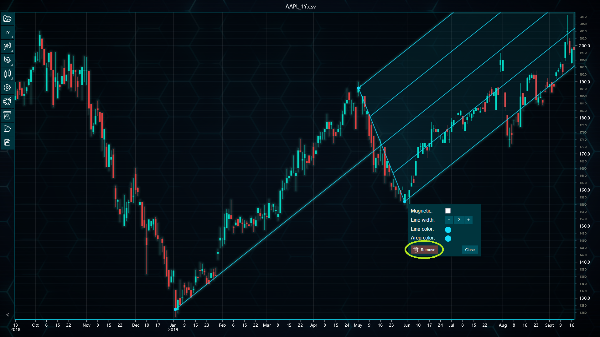This screenshot has height=337, width=600.
Task: Open the settings gear in sidebar
Action: click(7, 88)
